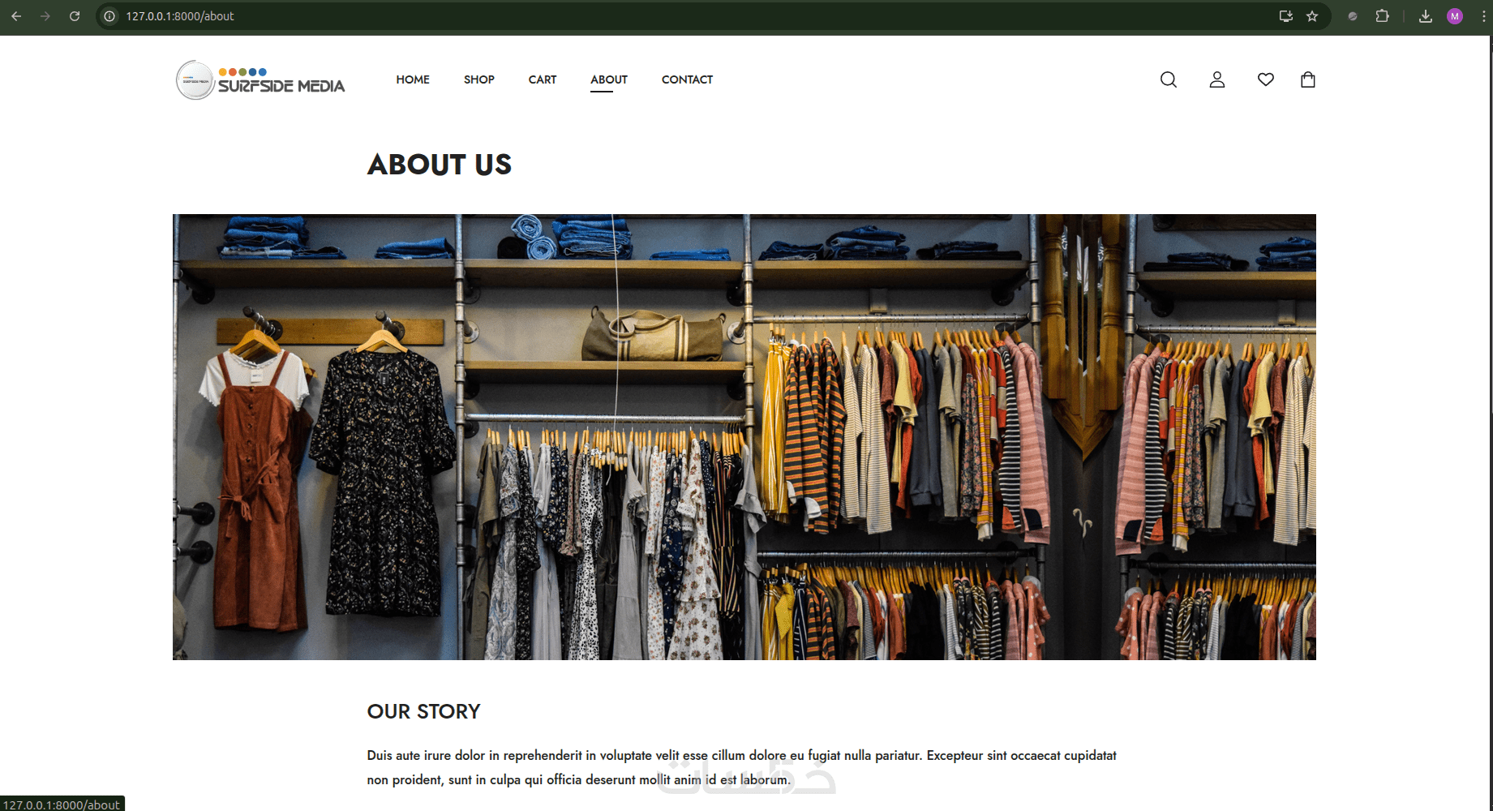Image resolution: width=1493 pixels, height=811 pixels.
Task: Go back to the previous page
Action: coord(16,16)
